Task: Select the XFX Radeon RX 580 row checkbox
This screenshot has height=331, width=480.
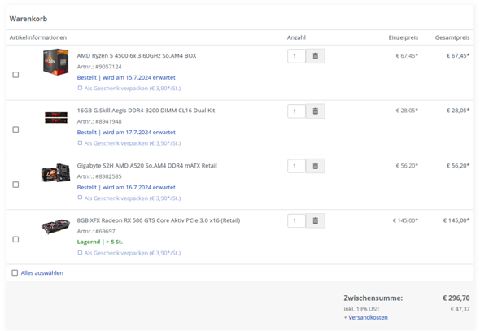Action: click(15, 239)
